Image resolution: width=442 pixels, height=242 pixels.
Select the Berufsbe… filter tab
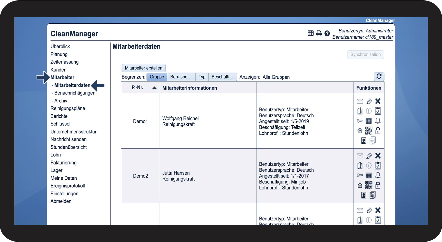click(181, 77)
